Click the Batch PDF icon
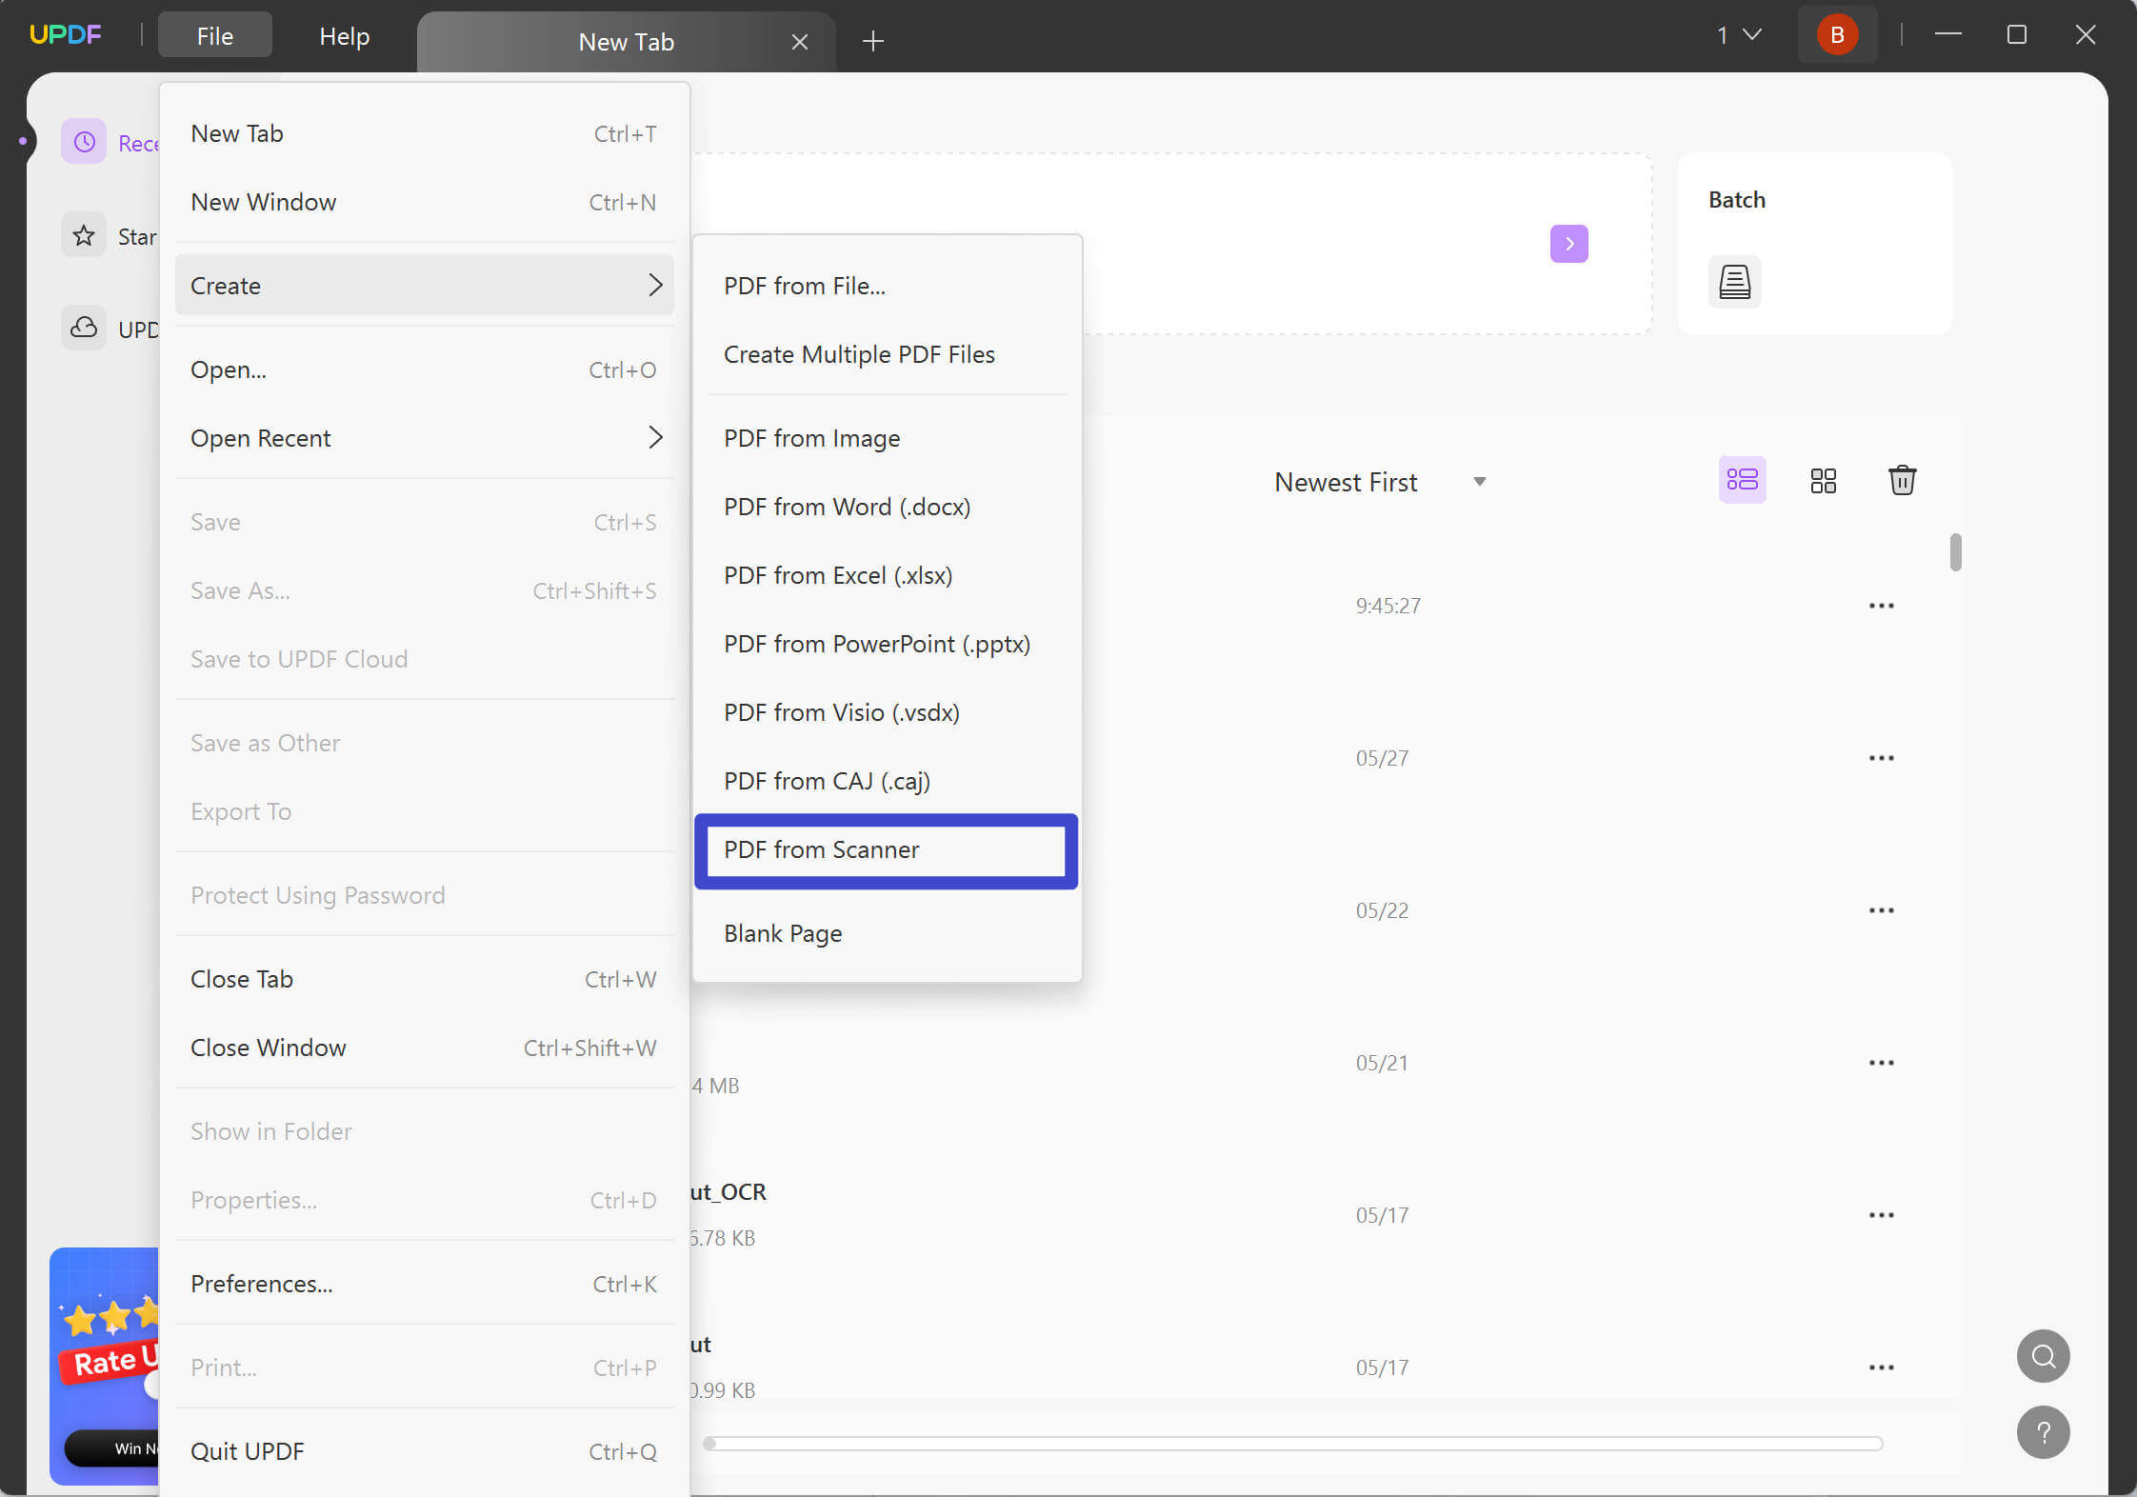The width and height of the screenshot is (2137, 1497). click(1734, 282)
